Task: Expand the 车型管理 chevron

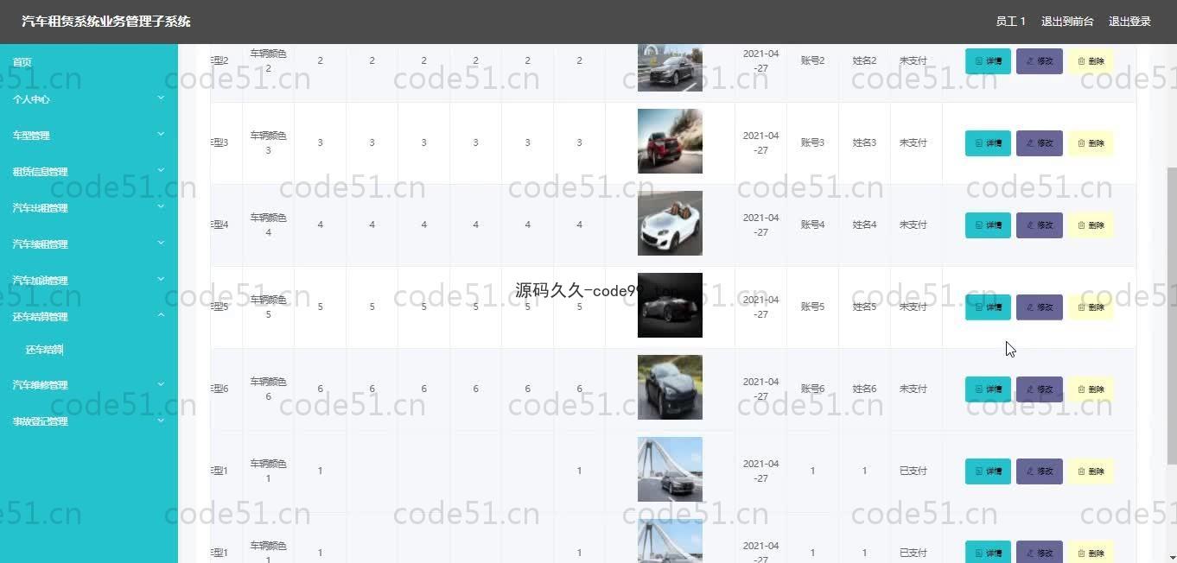Action: point(161,135)
